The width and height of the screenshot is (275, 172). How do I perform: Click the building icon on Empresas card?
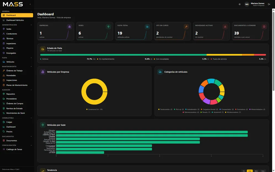click(70, 27)
